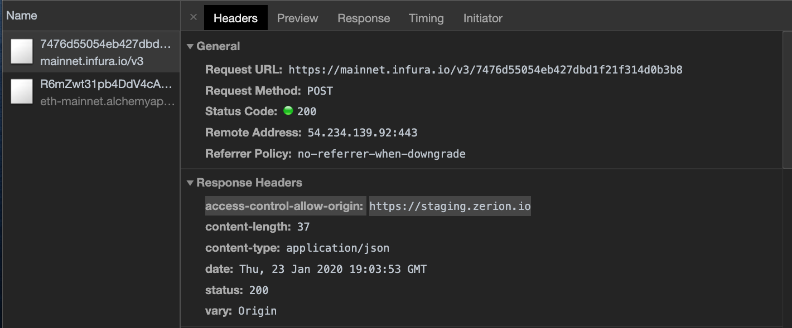Switch to the Preview tab
The image size is (792, 328).
click(297, 18)
